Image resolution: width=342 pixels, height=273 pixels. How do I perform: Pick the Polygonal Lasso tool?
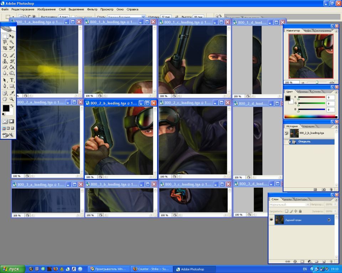5,42
